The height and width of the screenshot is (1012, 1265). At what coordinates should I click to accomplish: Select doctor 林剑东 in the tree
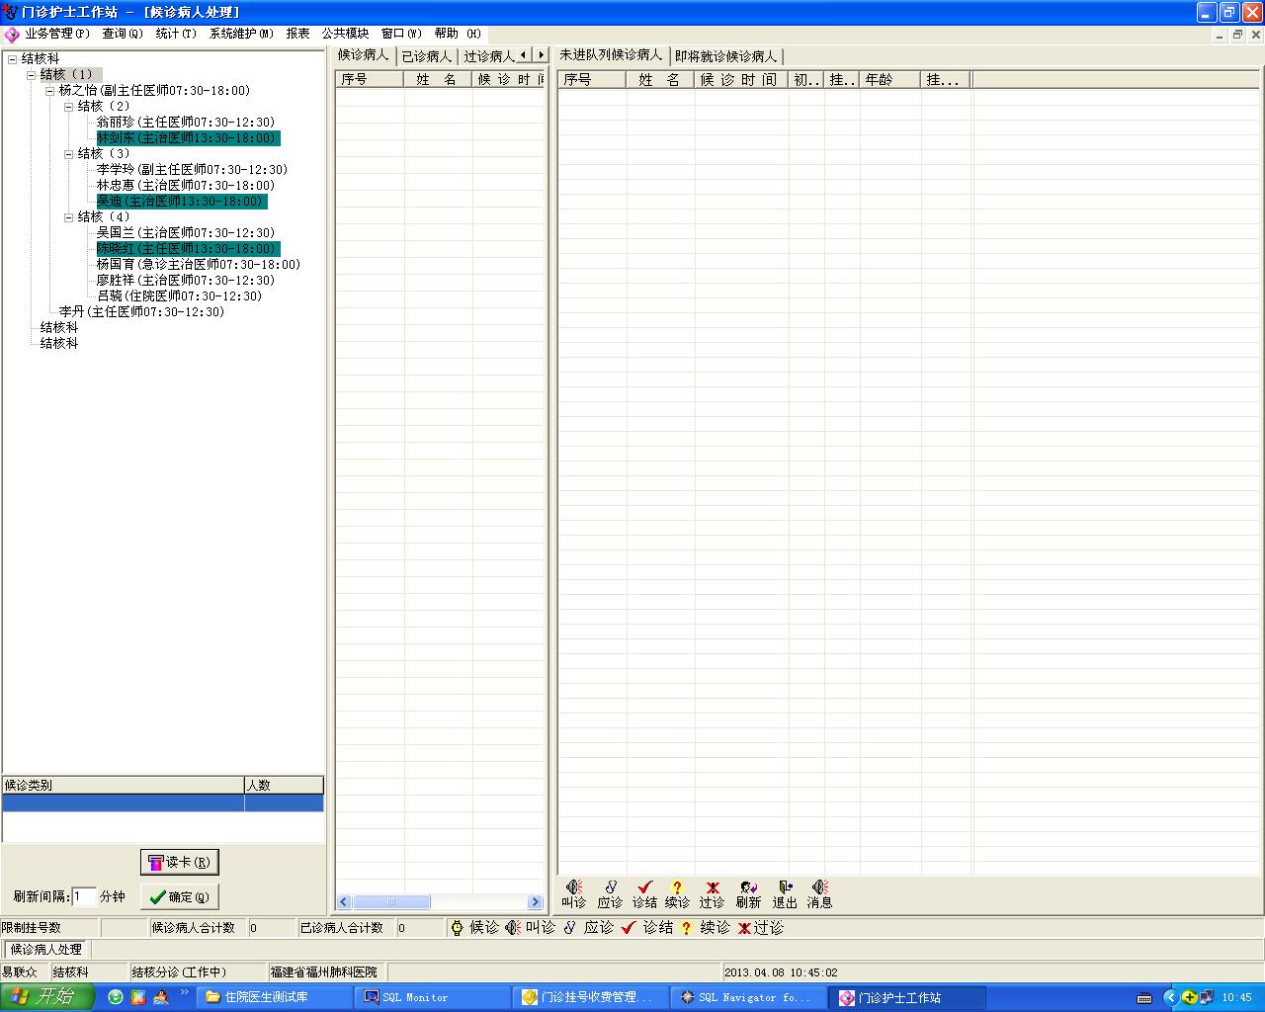click(x=189, y=138)
